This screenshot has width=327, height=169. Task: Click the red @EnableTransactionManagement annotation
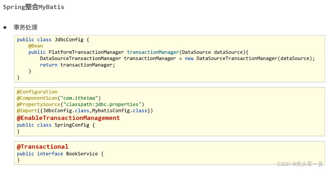pos(68,118)
